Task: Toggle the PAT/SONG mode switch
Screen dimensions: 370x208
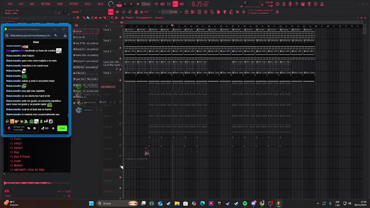Action: (119, 4)
